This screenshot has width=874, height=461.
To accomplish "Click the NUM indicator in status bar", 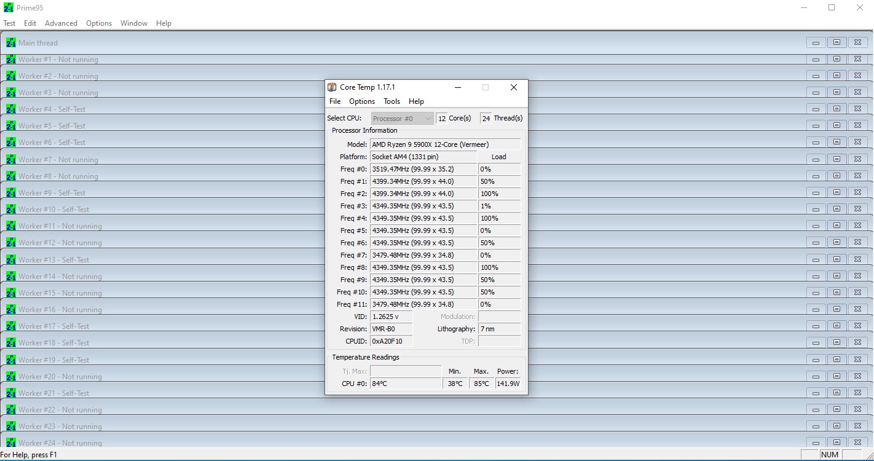I will pyautogui.click(x=830, y=455).
